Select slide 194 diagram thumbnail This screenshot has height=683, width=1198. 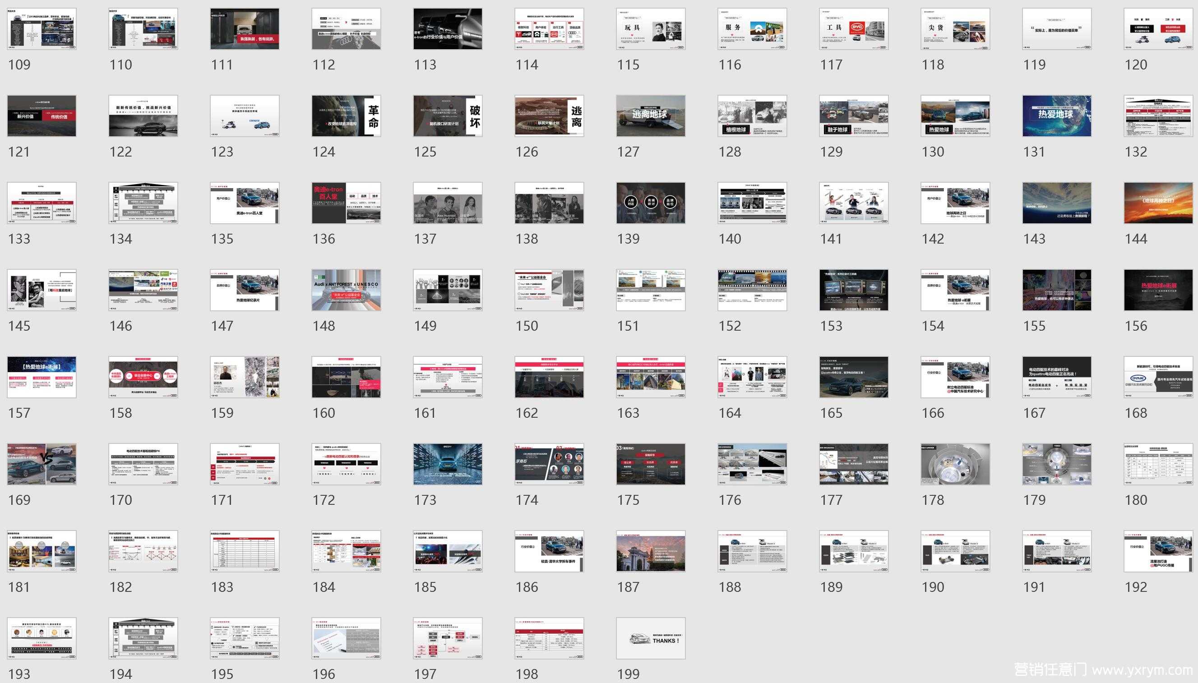[x=143, y=638]
